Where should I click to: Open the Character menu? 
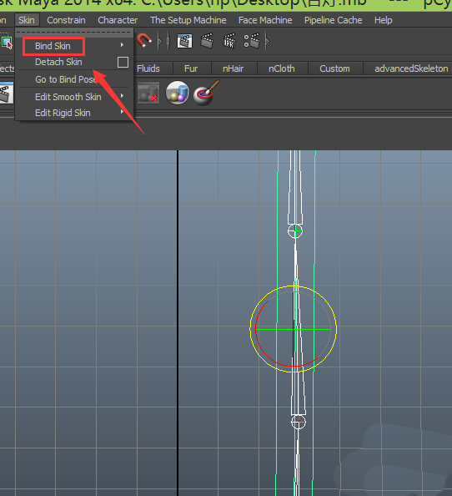(118, 20)
